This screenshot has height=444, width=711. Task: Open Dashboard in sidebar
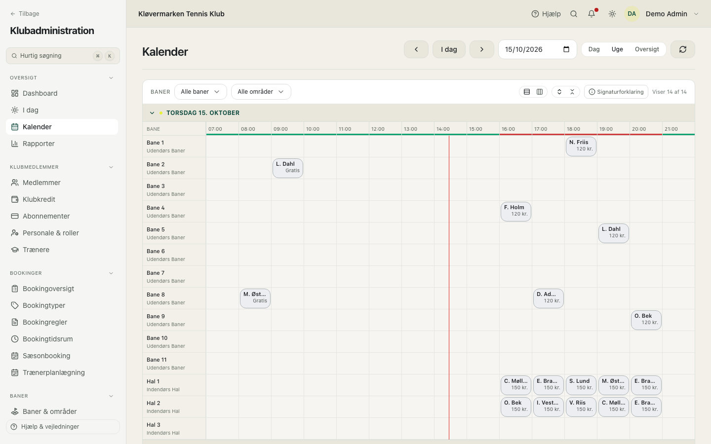tap(62, 93)
